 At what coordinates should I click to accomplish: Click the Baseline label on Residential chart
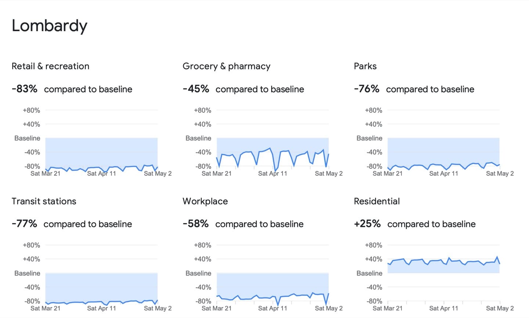pyautogui.click(x=369, y=273)
